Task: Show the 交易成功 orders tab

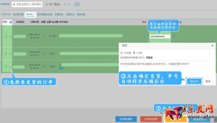Action: [59, 14]
